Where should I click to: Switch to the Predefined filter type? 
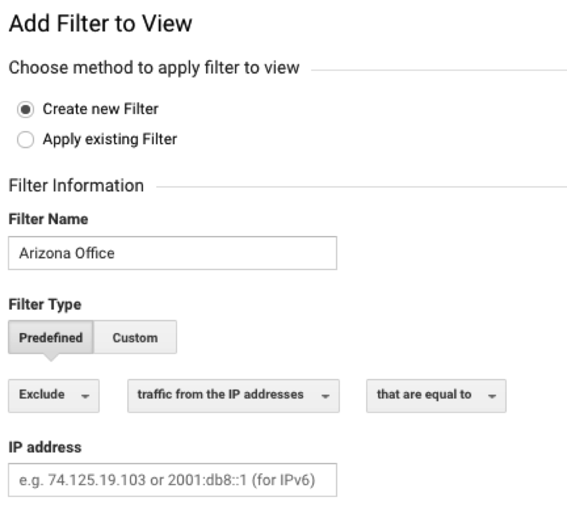[51, 337]
